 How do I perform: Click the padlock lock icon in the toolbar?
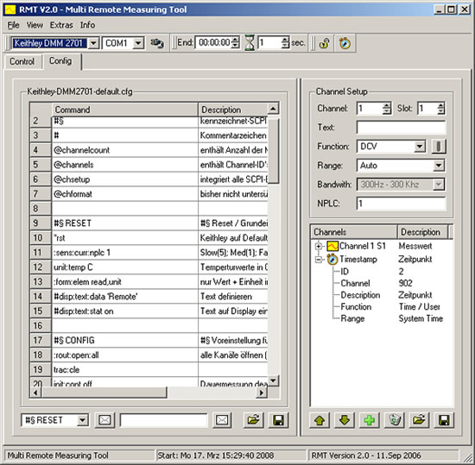tap(325, 43)
